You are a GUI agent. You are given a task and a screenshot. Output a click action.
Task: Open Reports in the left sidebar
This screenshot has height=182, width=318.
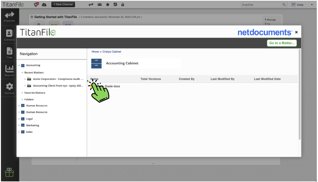[x=9, y=71]
